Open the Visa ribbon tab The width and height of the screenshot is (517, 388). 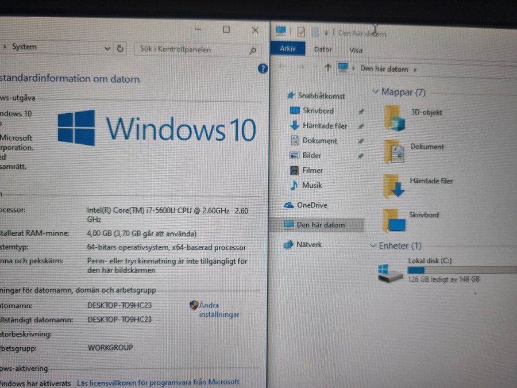click(356, 50)
